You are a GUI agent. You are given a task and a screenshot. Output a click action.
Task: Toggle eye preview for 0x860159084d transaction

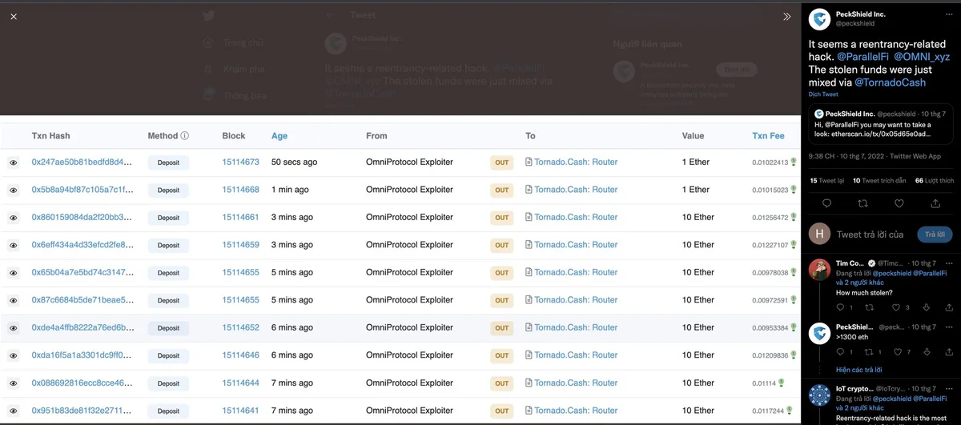point(14,218)
